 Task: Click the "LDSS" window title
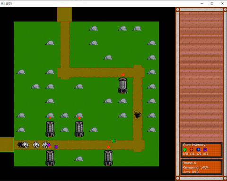pos(9,3)
